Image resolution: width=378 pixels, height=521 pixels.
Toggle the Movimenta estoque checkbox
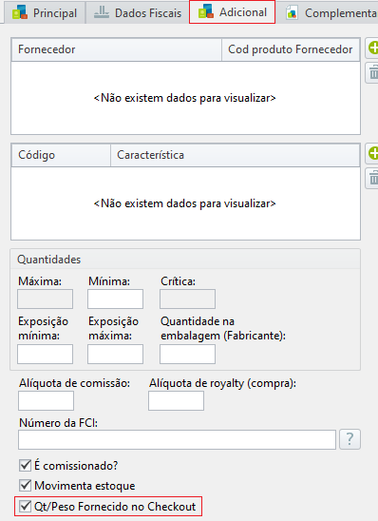pyautogui.click(x=26, y=486)
